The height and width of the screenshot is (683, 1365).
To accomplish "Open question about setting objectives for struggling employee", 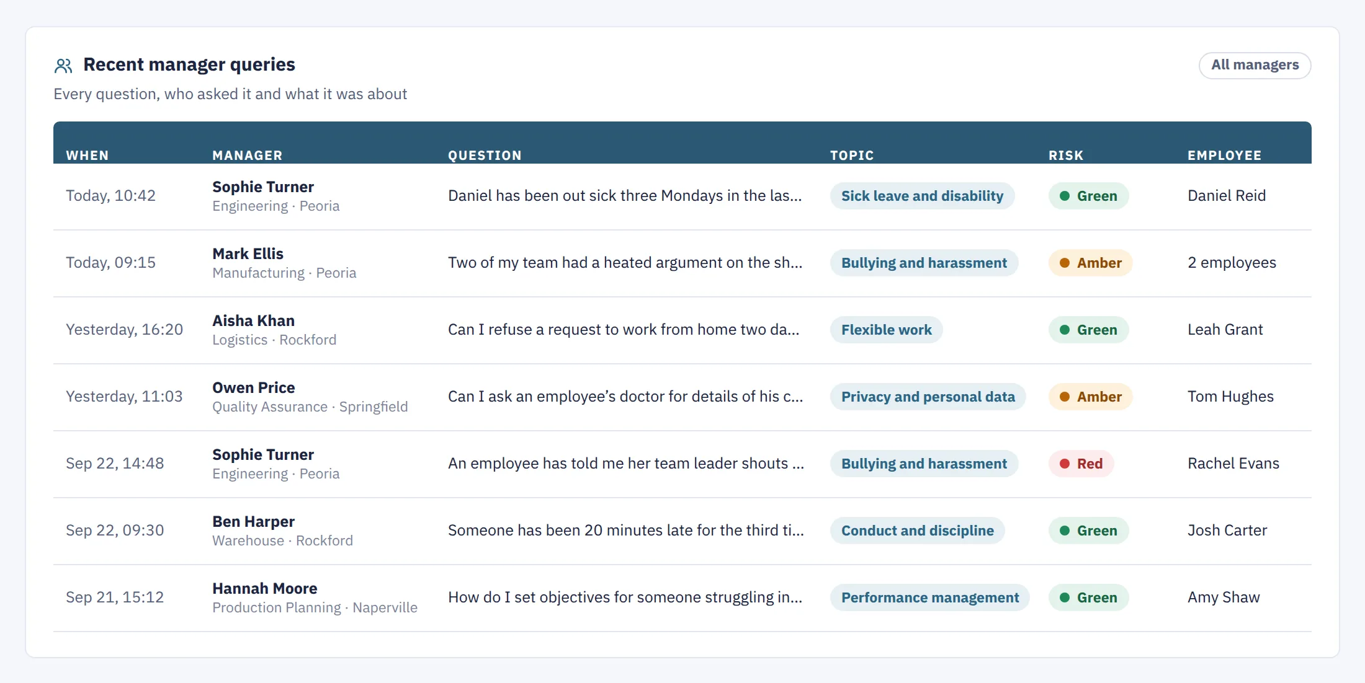I will (x=625, y=597).
